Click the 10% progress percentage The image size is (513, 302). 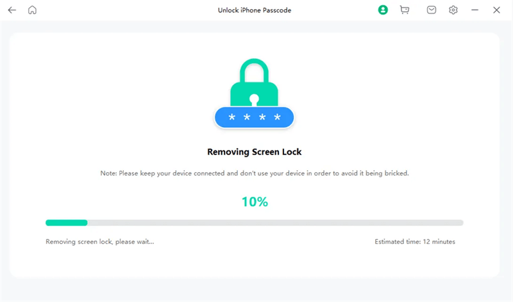click(x=255, y=202)
